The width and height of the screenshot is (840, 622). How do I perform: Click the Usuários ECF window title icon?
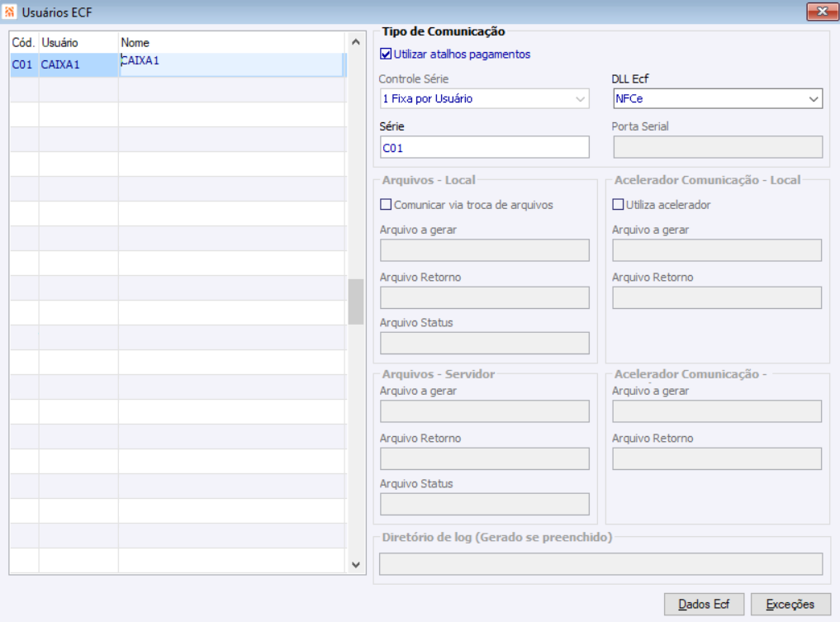coord(11,11)
